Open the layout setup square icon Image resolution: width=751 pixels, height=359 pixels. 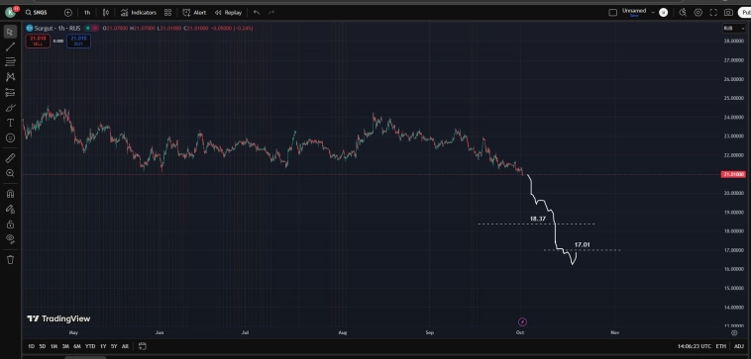pos(612,13)
